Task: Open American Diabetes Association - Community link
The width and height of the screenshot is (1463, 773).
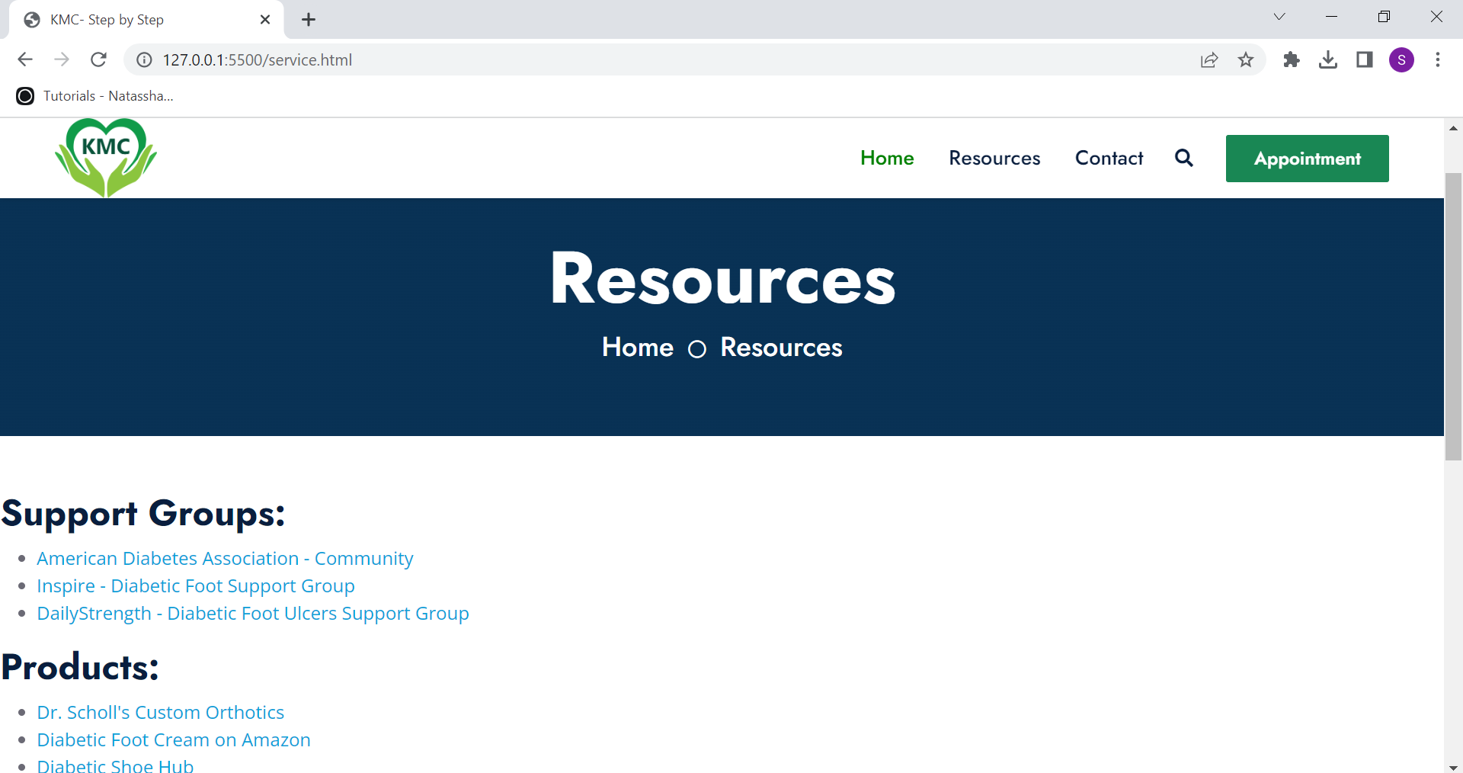Action: 225,559
